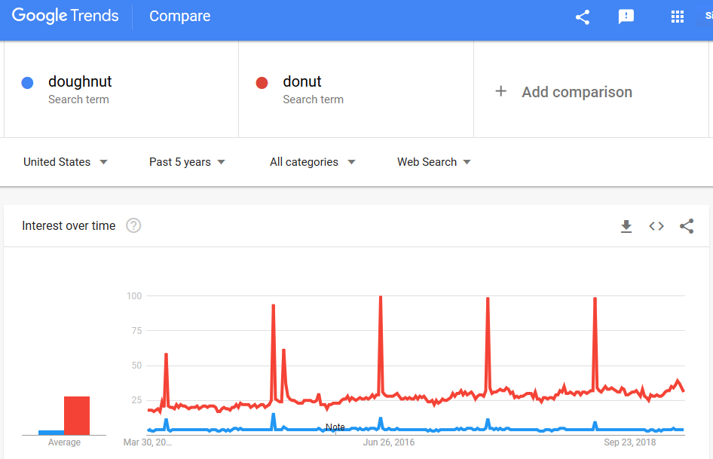This screenshot has width=713, height=459.
Task: Open the Google apps grid icon
Action: [x=678, y=17]
